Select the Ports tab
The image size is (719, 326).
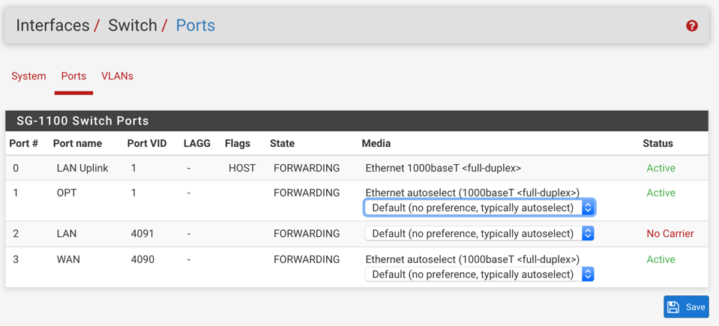tap(73, 76)
